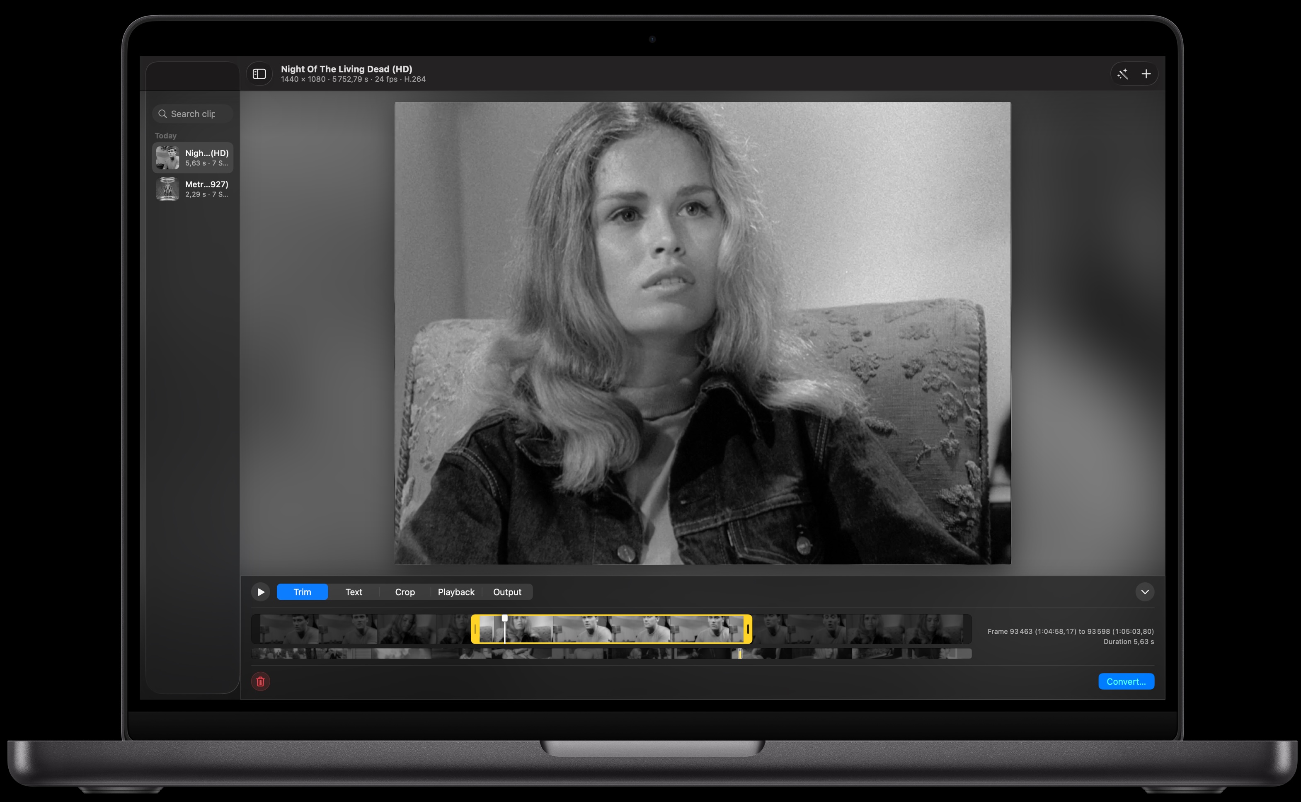Open the Output tab

tap(507, 592)
